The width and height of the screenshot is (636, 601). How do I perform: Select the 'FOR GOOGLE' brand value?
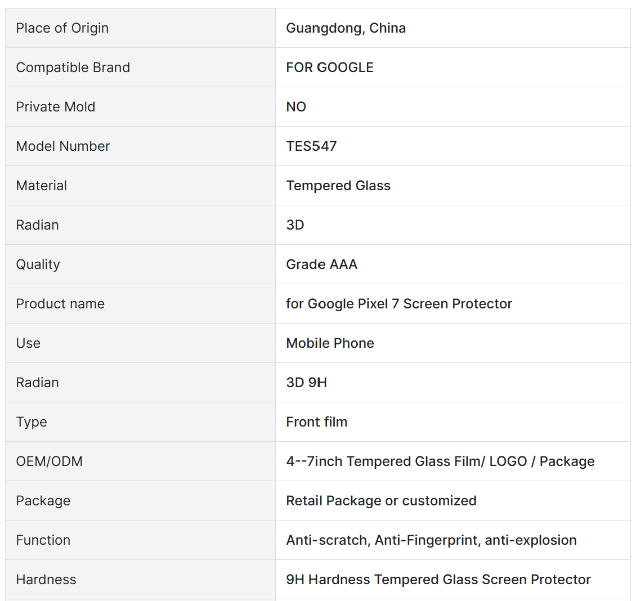click(330, 68)
